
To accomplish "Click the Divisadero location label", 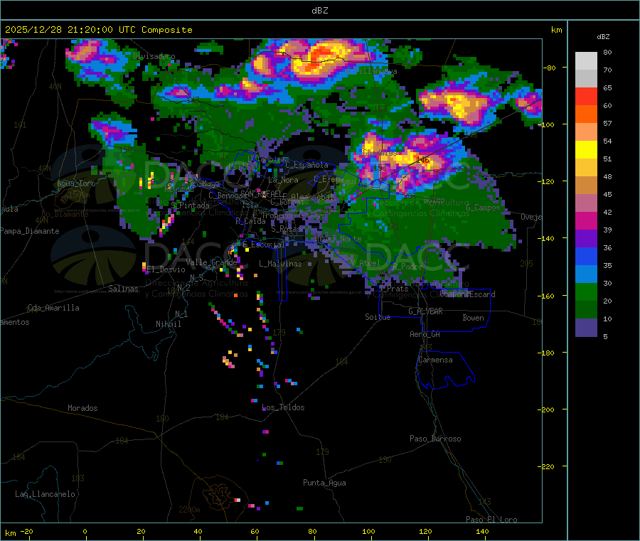I will (154, 56).
